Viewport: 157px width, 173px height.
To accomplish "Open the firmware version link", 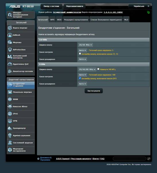I will coord(113,12).
